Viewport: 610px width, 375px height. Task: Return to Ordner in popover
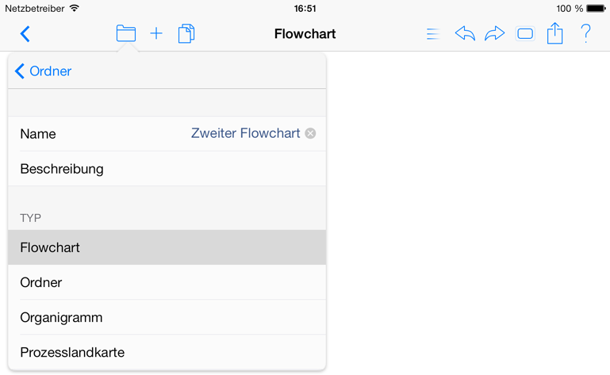pyautogui.click(x=43, y=71)
